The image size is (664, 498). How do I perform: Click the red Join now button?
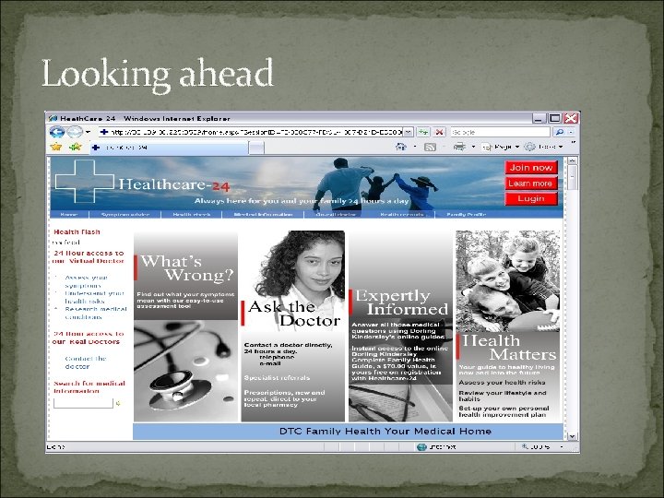[x=531, y=167]
